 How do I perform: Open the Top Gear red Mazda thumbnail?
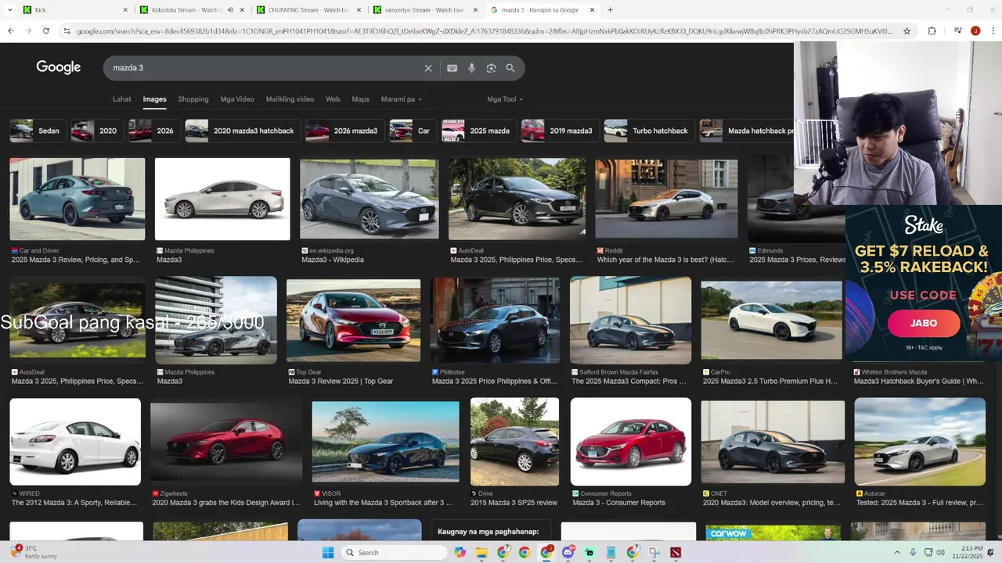pyautogui.click(x=354, y=320)
